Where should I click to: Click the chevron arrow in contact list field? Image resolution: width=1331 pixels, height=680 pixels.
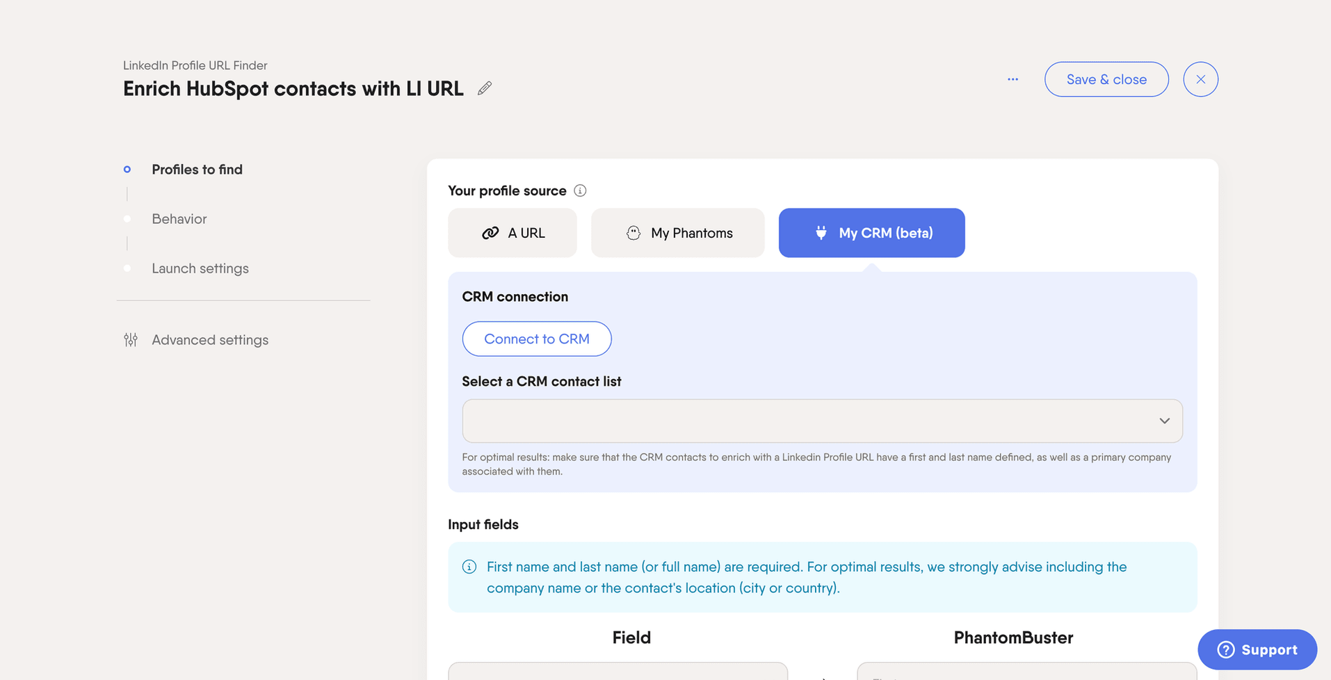(x=1164, y=421)
